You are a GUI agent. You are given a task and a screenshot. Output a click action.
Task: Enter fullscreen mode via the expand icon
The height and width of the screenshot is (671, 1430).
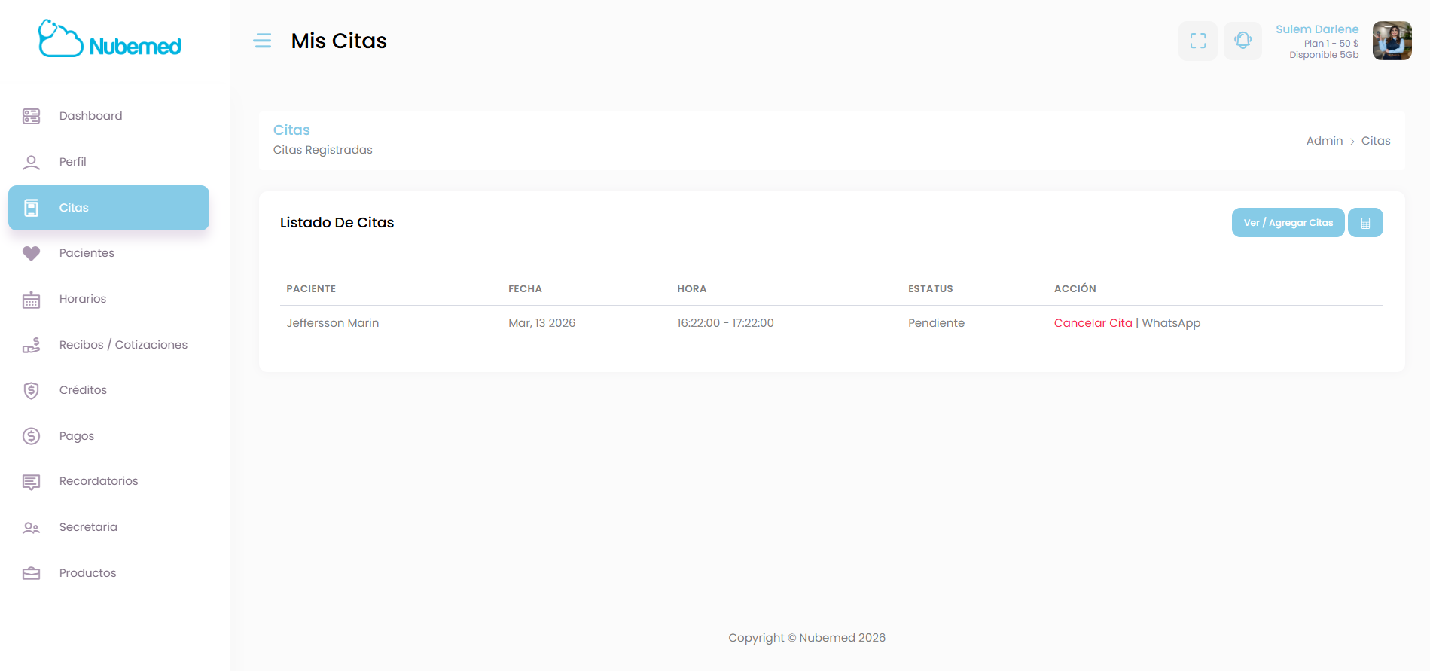coord(1197,41)
